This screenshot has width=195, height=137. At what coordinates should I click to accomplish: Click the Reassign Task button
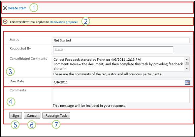(x=56, y=115)
